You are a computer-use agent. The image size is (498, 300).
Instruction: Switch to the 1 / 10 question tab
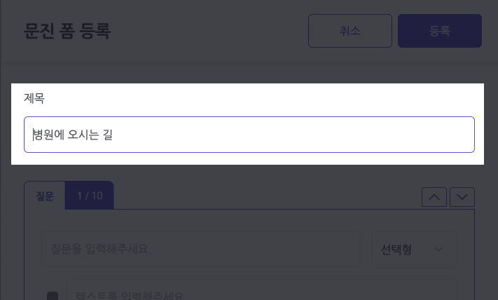(x=90, y=196)
